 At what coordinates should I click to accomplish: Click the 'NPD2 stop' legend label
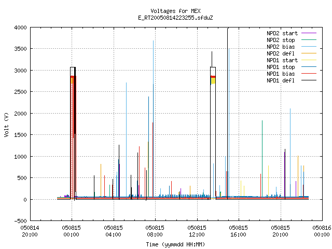click(x=281, y=40)
